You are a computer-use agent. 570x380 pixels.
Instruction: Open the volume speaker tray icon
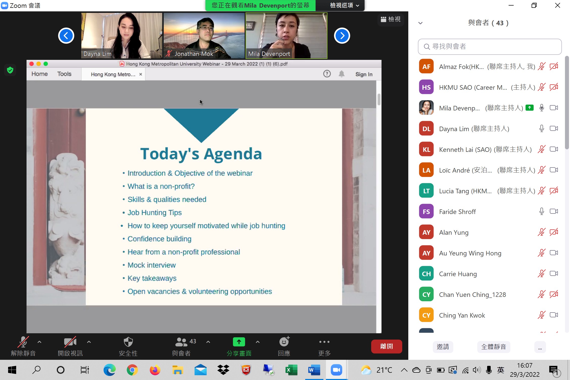tap(477, 370)
